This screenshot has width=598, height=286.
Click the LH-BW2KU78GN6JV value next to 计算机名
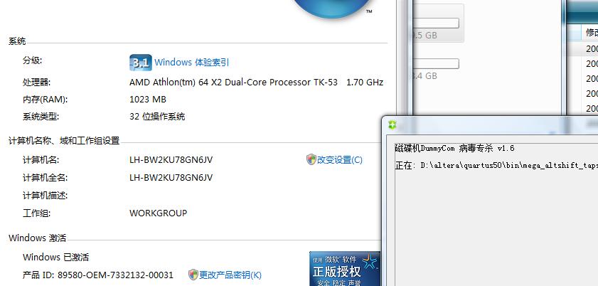(171, 160)
